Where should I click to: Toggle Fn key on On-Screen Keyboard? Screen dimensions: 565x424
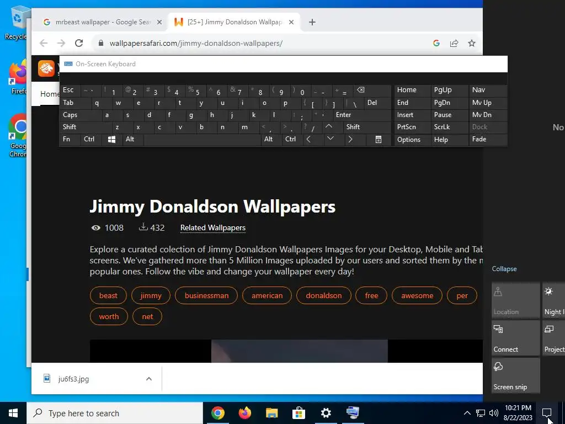(x=70, y=139)
